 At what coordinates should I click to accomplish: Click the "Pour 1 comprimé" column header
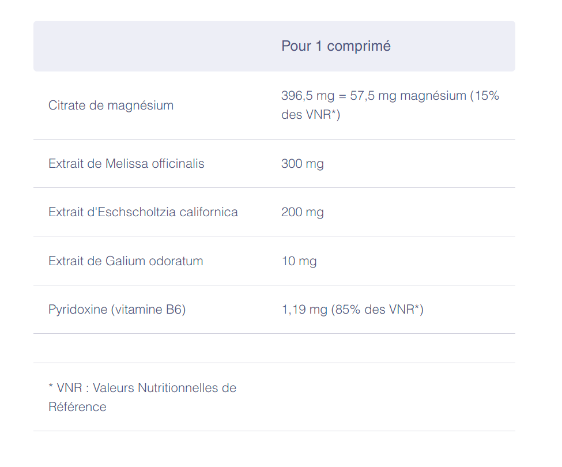[x=335, y=46]
